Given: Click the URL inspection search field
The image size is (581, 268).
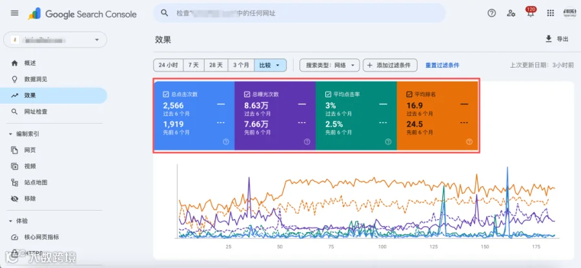Looking at the screenshot, I should (300, 14).
